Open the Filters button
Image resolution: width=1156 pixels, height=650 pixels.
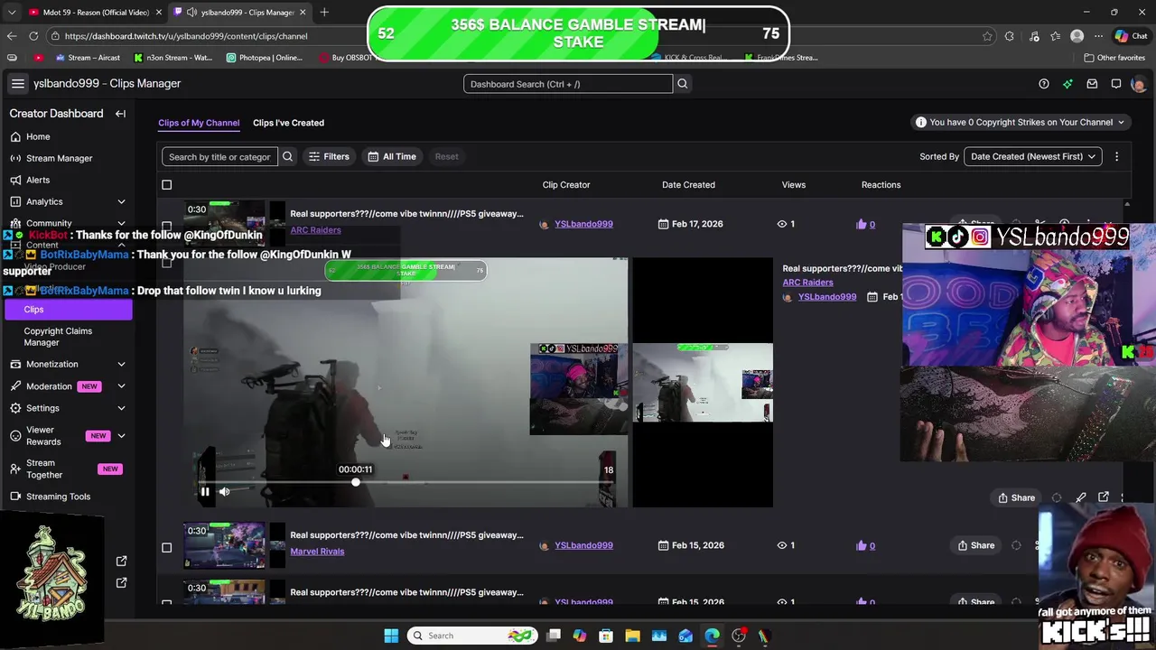[329, 157]
